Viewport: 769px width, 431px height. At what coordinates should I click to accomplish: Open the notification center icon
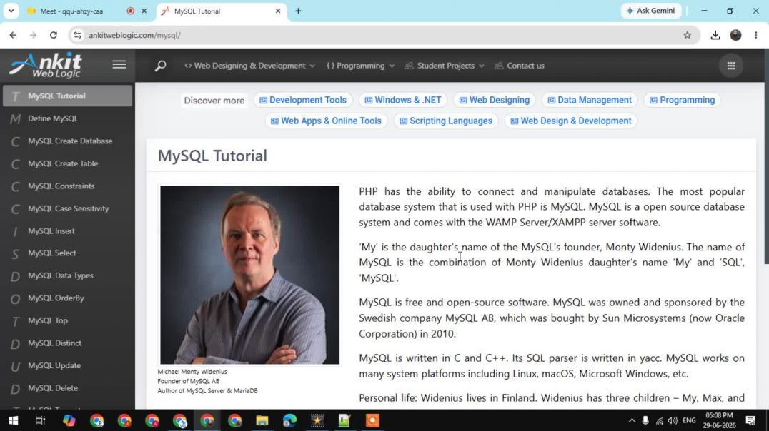tap(750, 421)
